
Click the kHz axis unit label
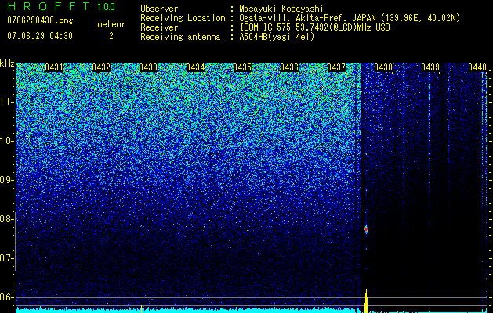pos(7,63)
